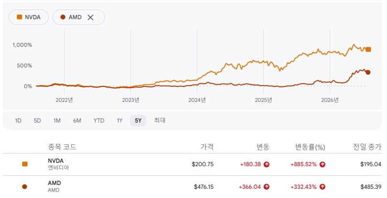Viewport: 387px width, 198px height.
Task: Click the red up arrow beside +366.04
Action: tap(267, 187)
